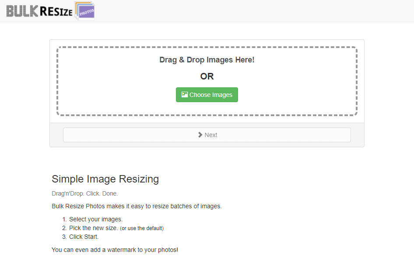
Task: Click the 'Select your images.' list step
Action: point(96,219)
